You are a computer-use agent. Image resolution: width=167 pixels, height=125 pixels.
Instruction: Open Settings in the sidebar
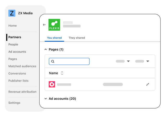(14, 103)
